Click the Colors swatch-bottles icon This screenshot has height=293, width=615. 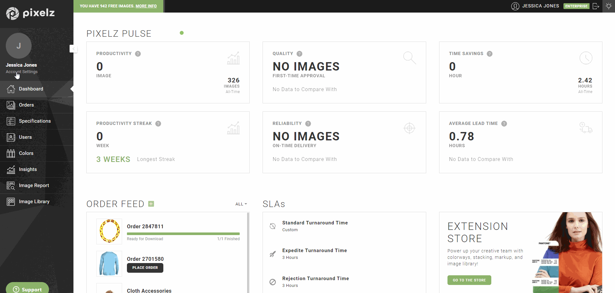[x=11, y=153]
